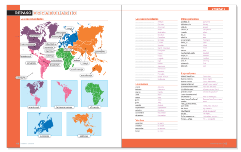This screenshot has height=152, width=241.
Task: Click the page number 44
Action: pyautogui.click(x=18, y=144)
